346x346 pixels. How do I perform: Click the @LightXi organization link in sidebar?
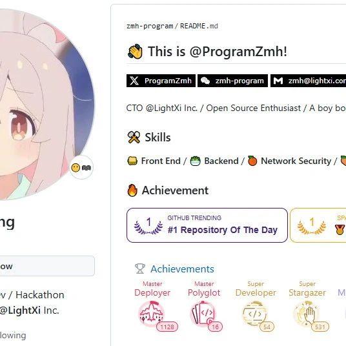tap(20, 310)
